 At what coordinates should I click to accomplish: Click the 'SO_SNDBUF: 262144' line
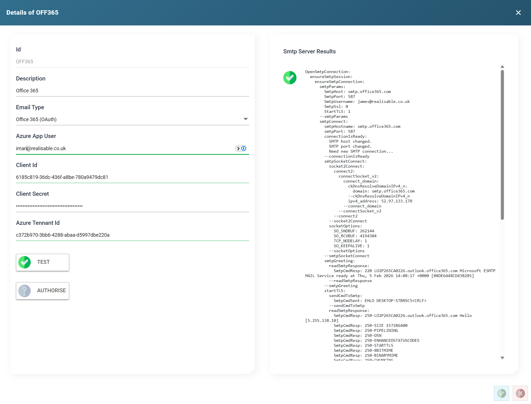tap(354, 231)
